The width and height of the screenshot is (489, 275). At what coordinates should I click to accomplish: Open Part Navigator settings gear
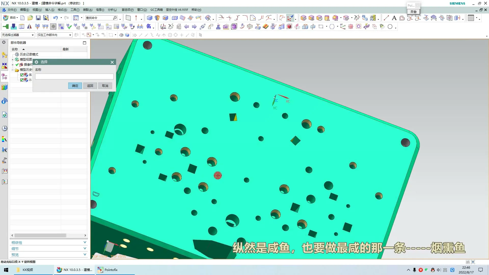(x=4, y=43)
